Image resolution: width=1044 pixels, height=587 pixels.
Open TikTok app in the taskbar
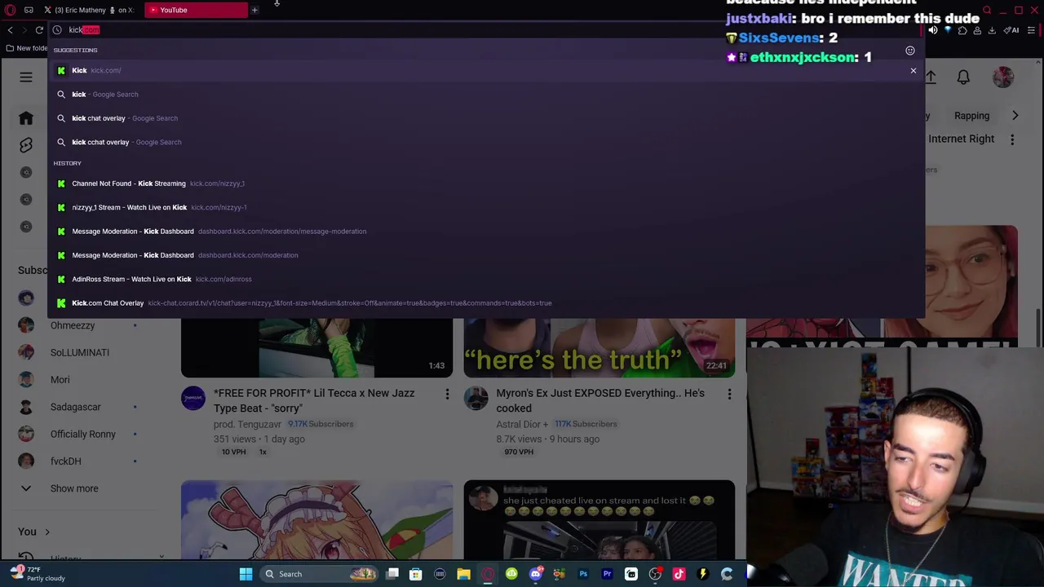tap(679, 574)
